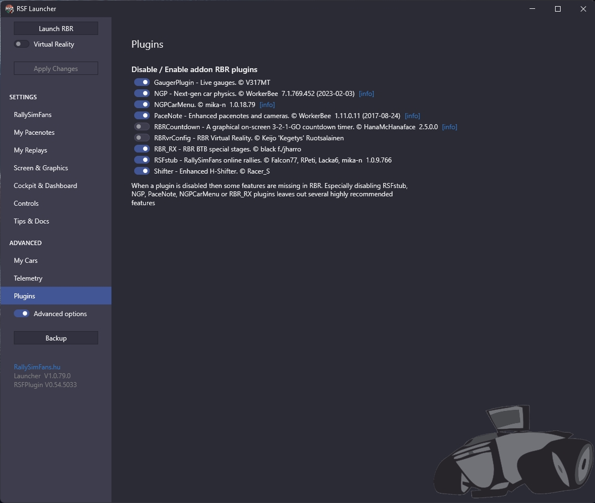595x503 pixels.
Task: Click the Apply Changes button
Action: [56, 68]
